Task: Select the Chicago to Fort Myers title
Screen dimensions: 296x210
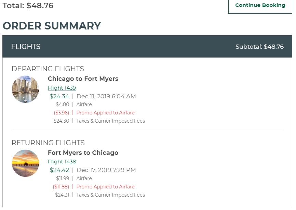Action: (x=83, y=79)
